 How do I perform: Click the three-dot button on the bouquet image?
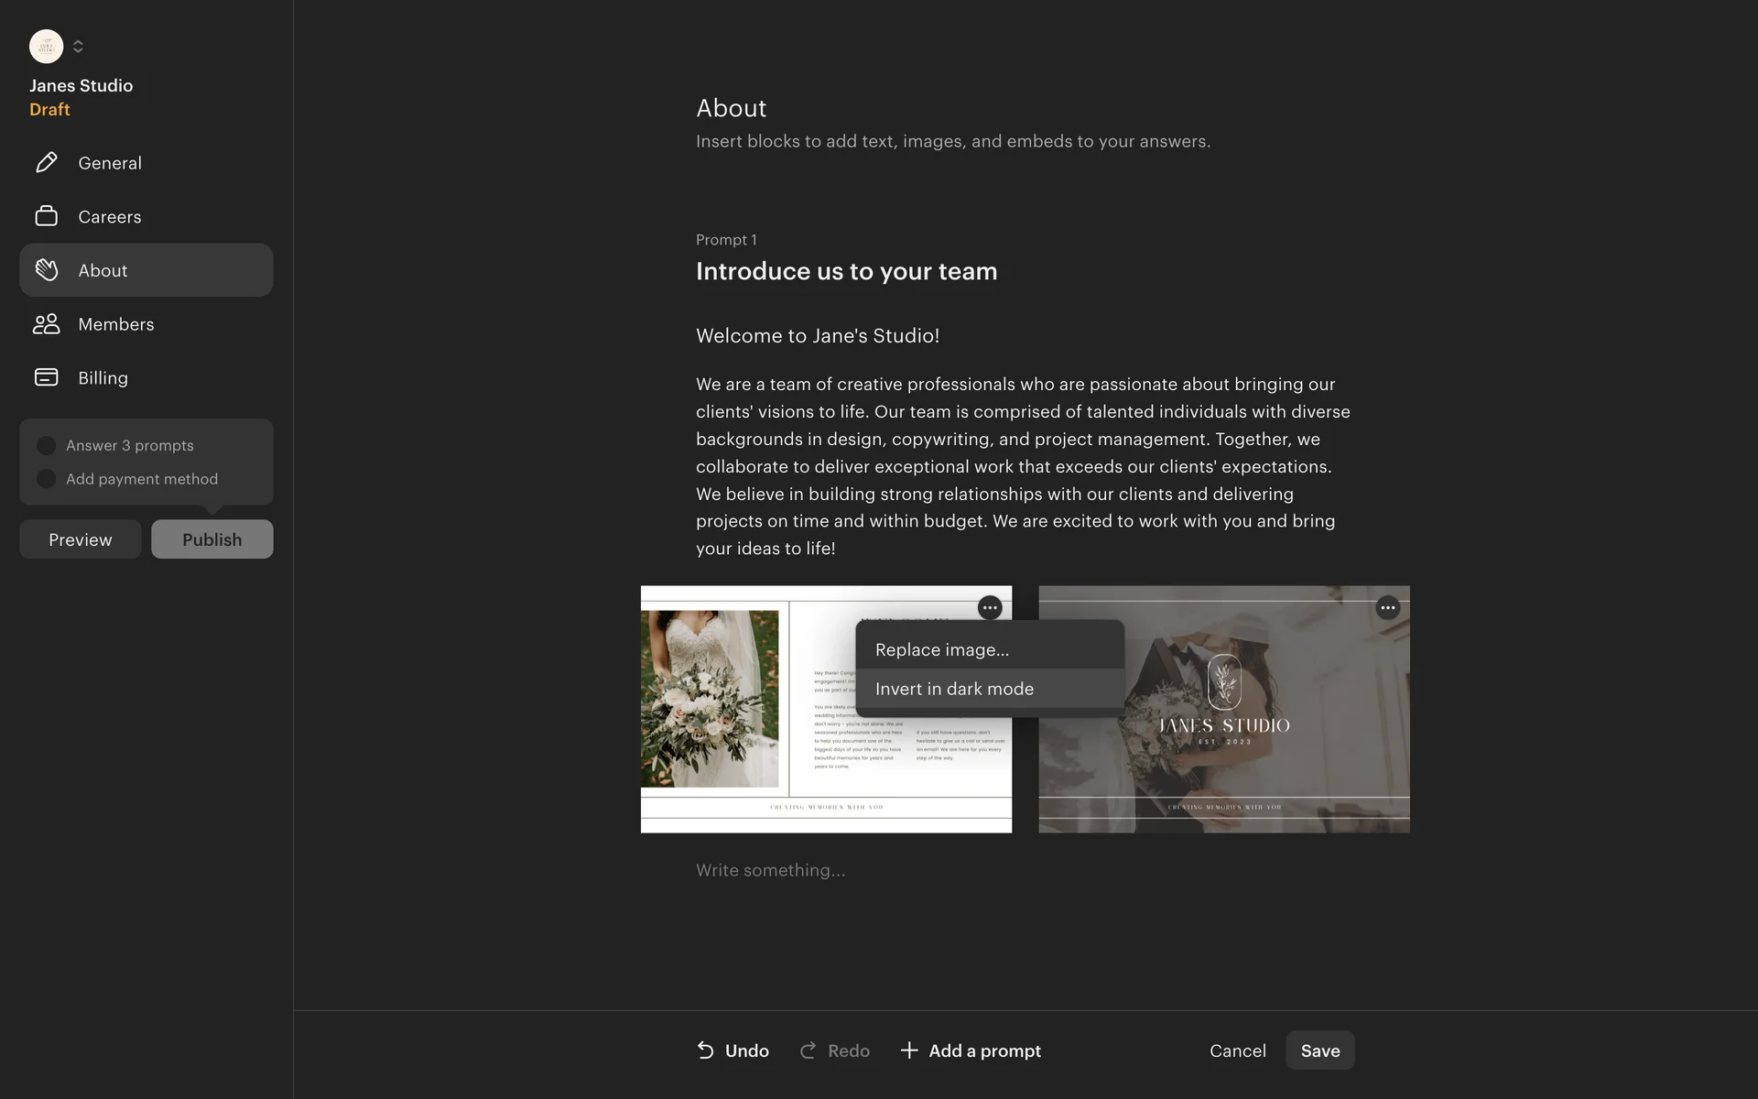990,607
